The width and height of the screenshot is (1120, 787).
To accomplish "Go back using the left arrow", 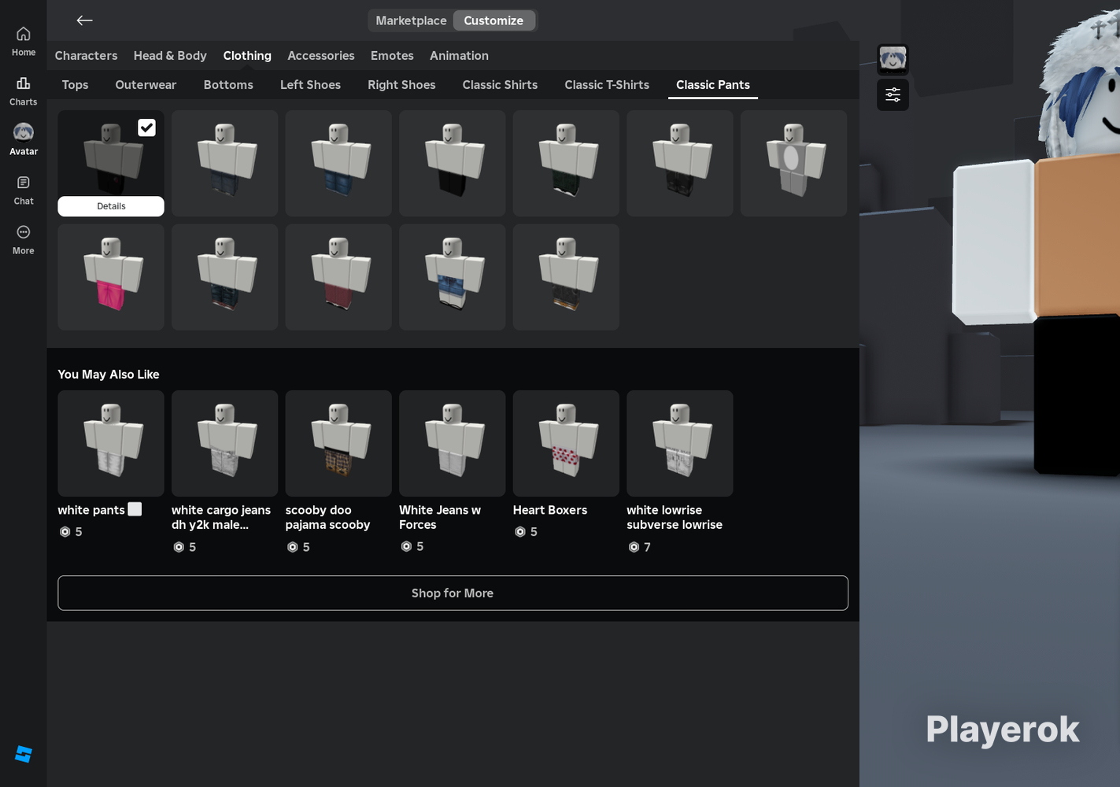I will coord(84,20).
